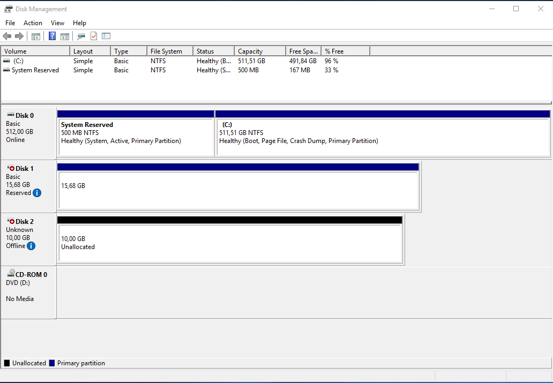553x383 pixels.
Task: Open the File menu
Action: (x=10, y=23)
